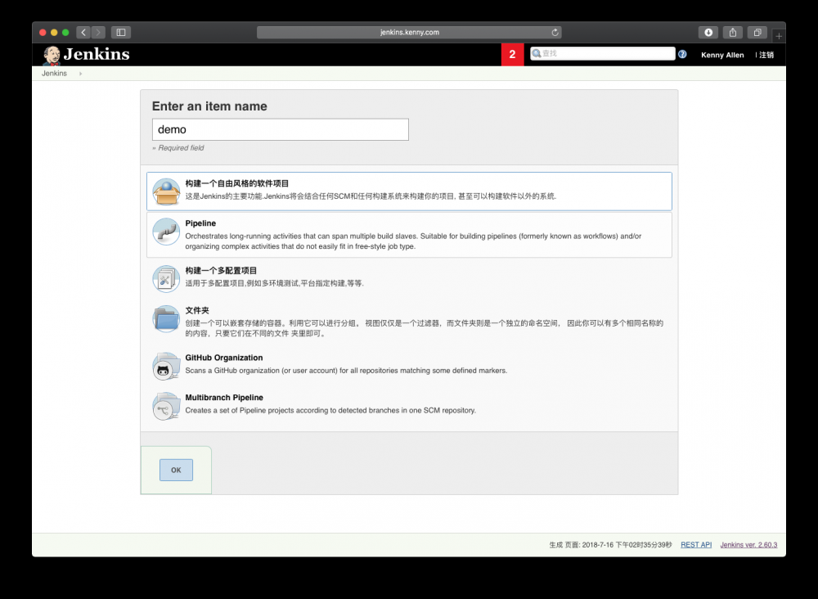Click the red notification badge showing 2
Image resolution: width=818 pixels, height=599 pixels.
pyautogui.click(x=512, y=53)
